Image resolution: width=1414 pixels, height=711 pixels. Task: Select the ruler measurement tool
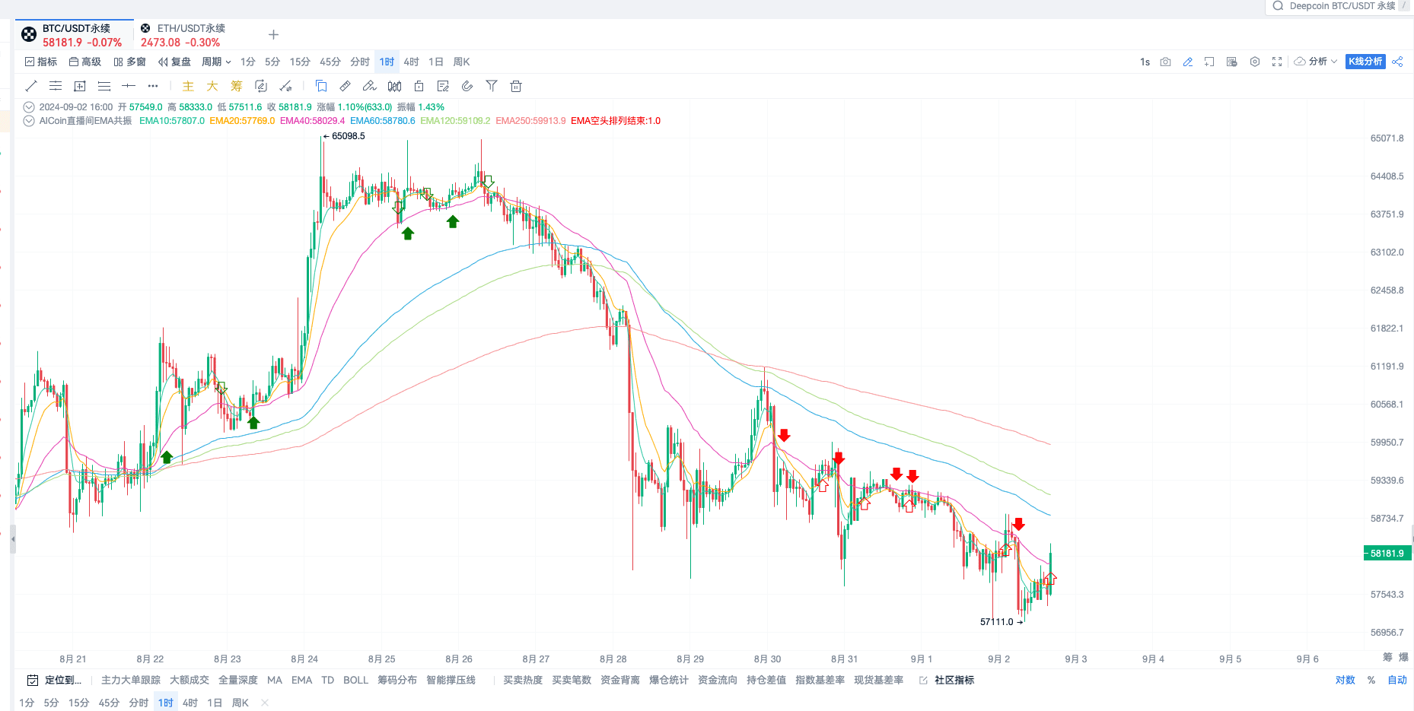click(346, 86)
